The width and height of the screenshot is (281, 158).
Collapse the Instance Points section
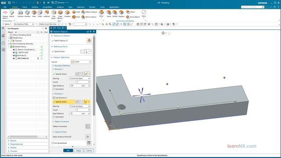point(53,132)
